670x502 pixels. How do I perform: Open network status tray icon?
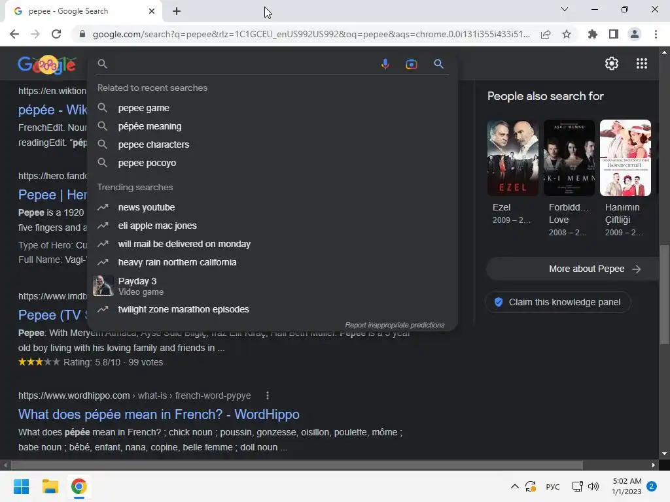pos(577,486)
